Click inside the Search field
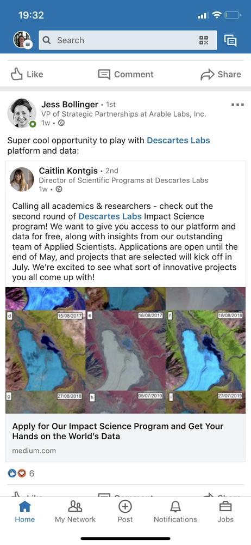This screenshot has width=251, height=545. (x=128, y=40)
